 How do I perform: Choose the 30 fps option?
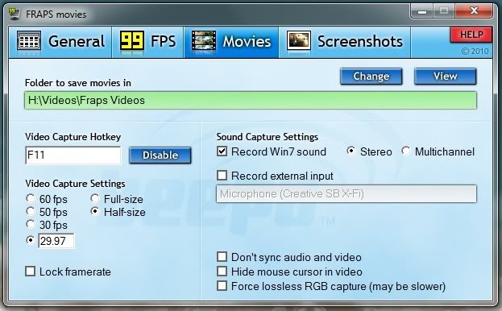47,225
